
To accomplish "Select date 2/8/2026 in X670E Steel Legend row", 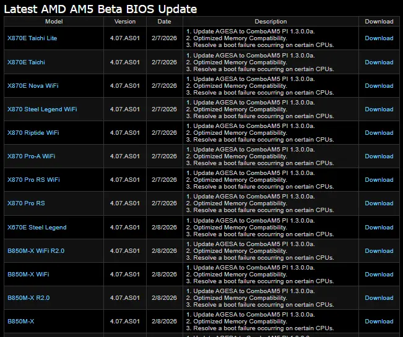I will point(164,228).
